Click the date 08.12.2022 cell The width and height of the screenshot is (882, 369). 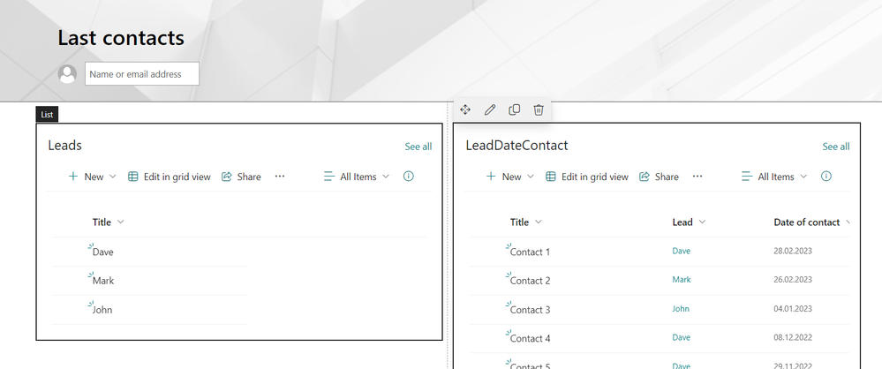[x=793, y=337]
